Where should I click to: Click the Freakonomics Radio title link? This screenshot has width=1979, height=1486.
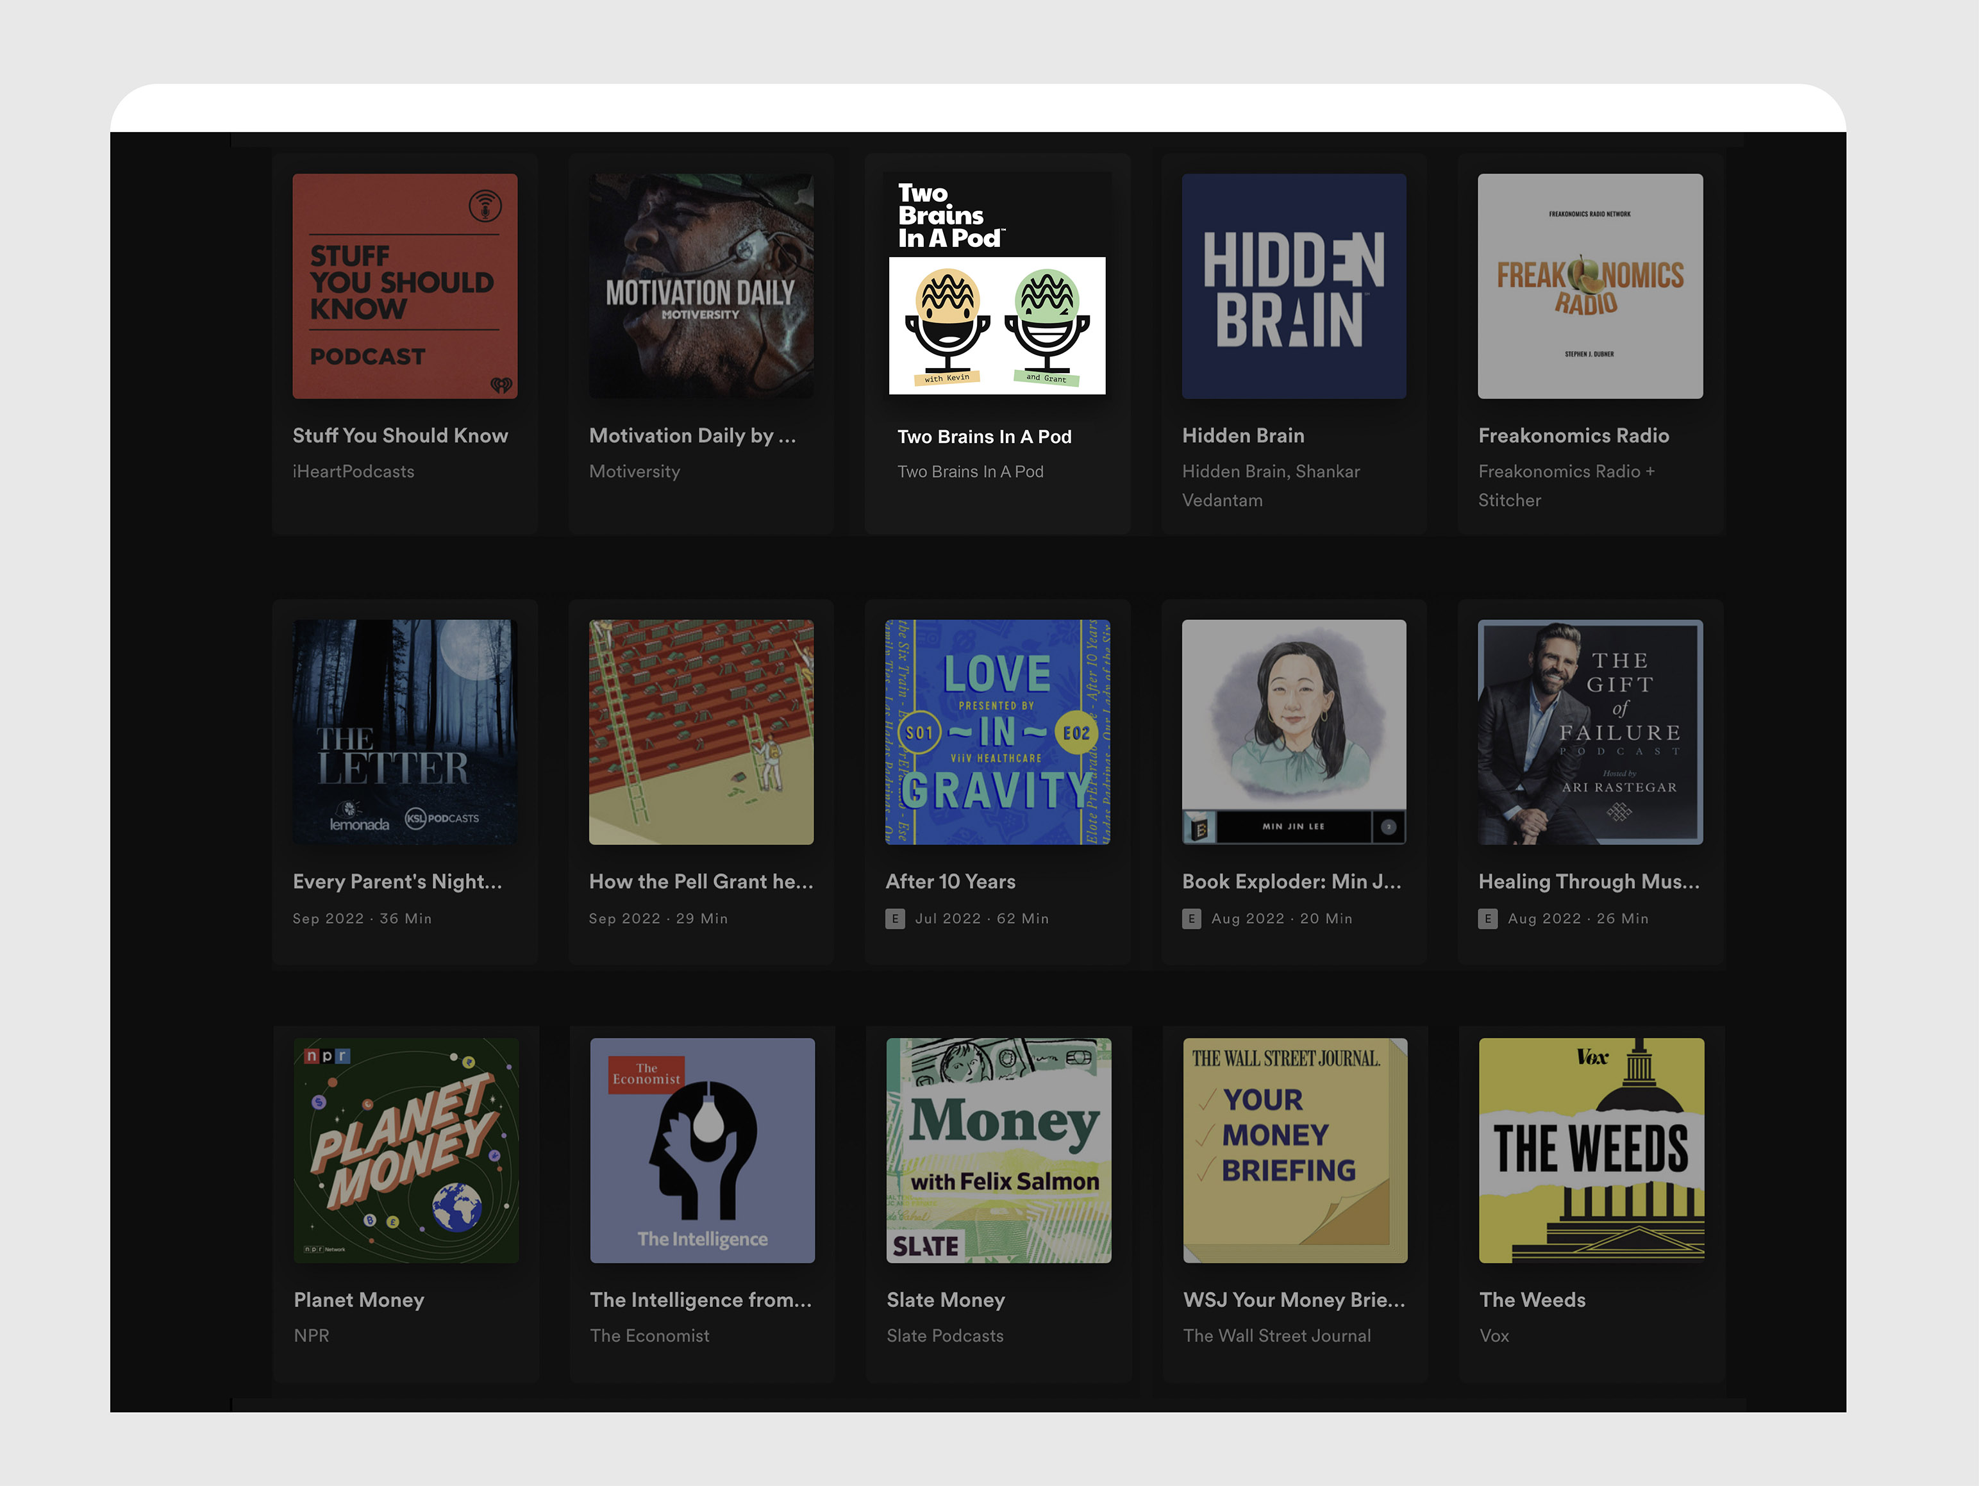(1573, 436)
